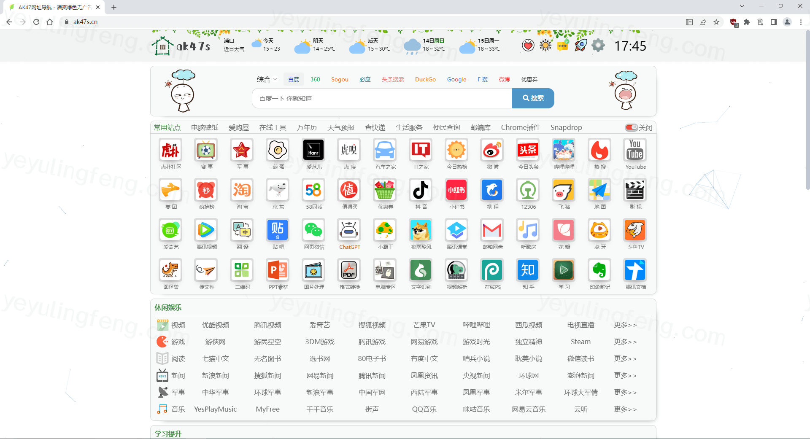The height and width of the screenshot is (439, 810).
Task: Open the YouTube icon
Action: (x=635, y=150)
